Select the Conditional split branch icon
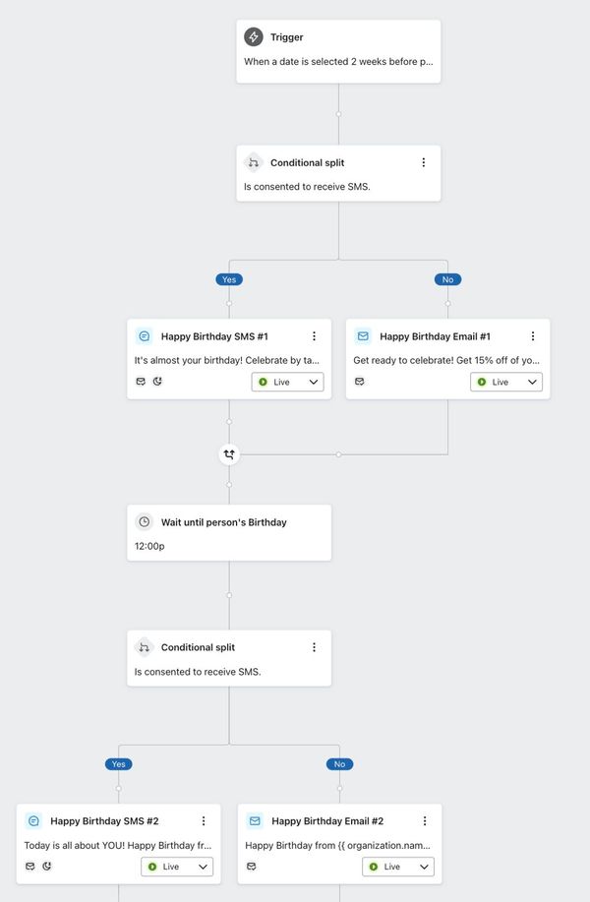Viewport: 590px width, 902px height. [x=253, y=162]
